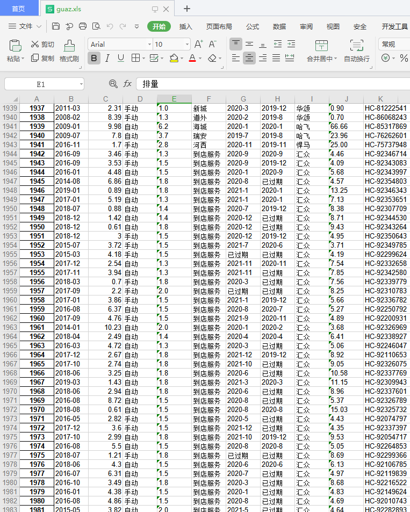Click the new tab plus button

187,9
